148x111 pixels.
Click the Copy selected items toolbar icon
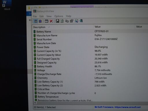pos(67,21)
